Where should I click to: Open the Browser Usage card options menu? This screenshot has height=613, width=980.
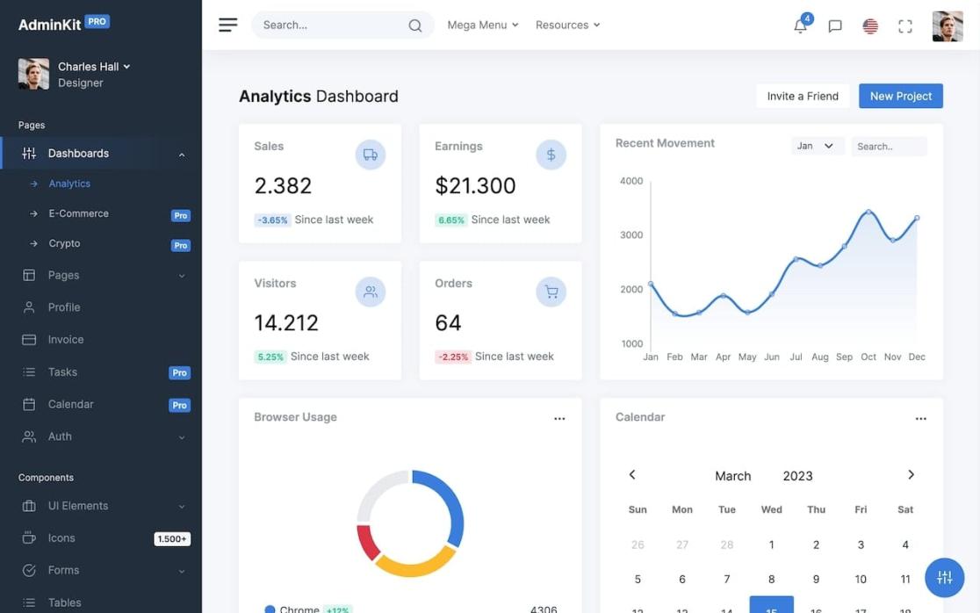point(560,418)
